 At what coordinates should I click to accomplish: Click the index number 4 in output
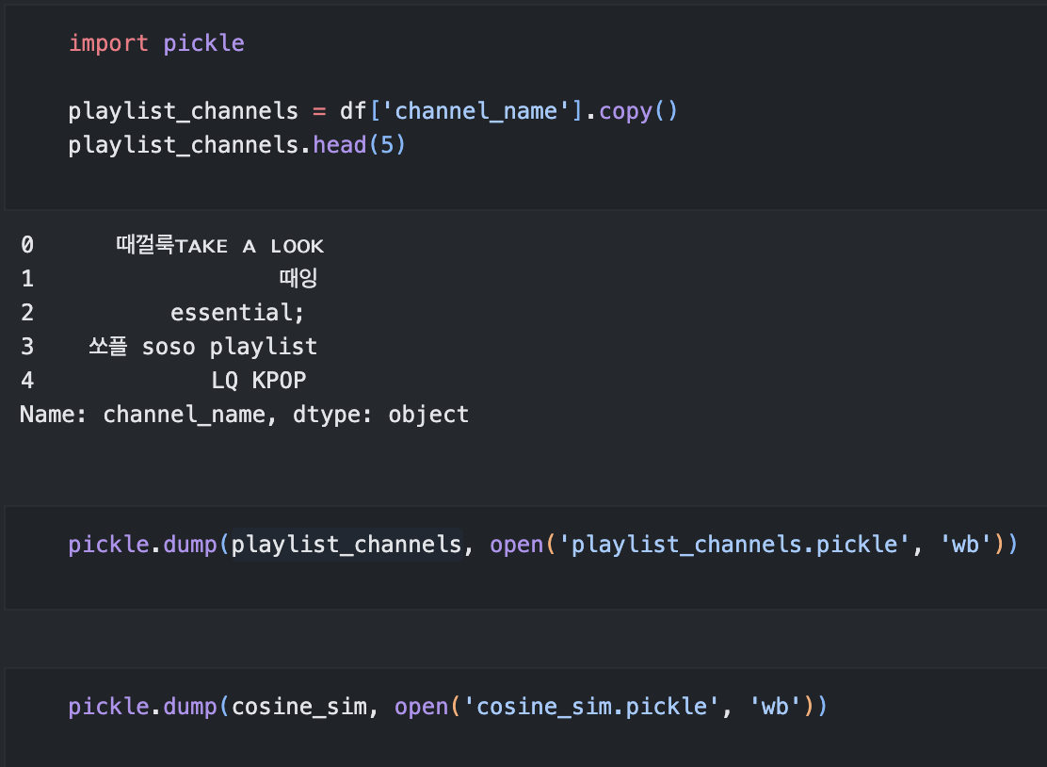[26, 381]
